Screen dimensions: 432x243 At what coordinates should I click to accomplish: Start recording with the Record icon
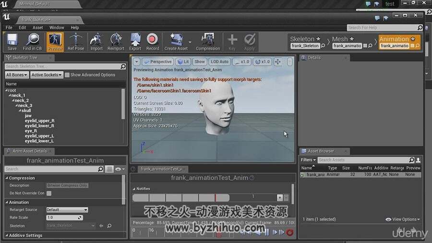coord(152,42)
